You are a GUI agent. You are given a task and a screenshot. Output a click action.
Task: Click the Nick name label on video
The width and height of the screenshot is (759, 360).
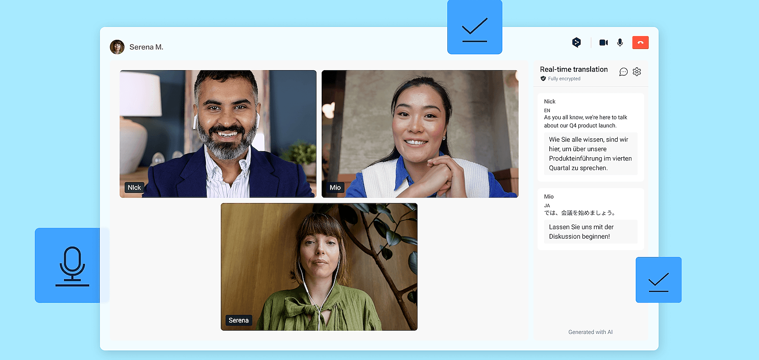click(x=134, y=188)
